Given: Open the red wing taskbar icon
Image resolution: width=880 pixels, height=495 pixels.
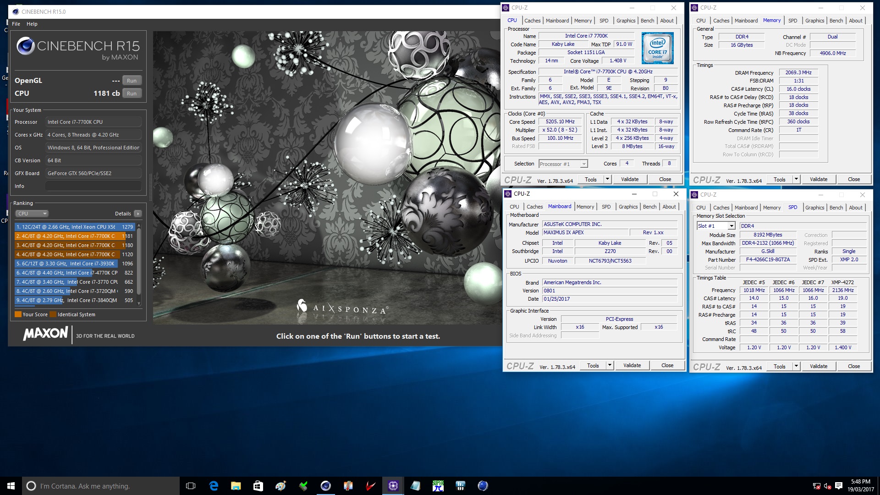Looking at the screenshot, I should point(370,486).
